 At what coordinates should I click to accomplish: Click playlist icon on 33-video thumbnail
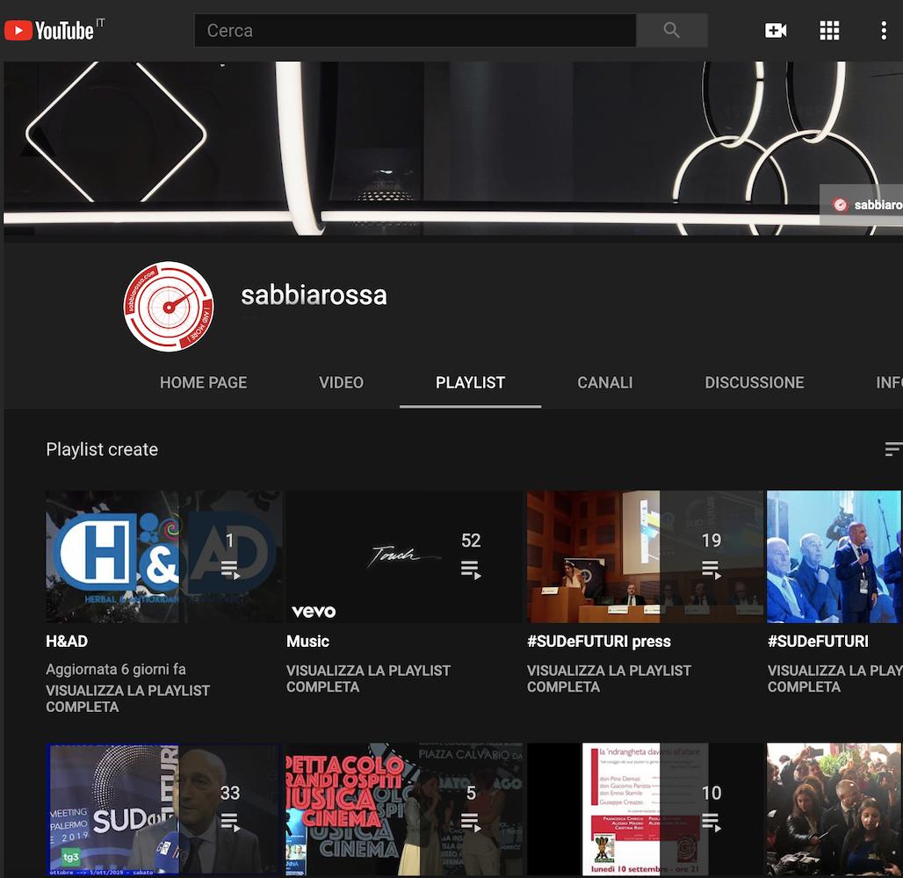click(230, 822)
